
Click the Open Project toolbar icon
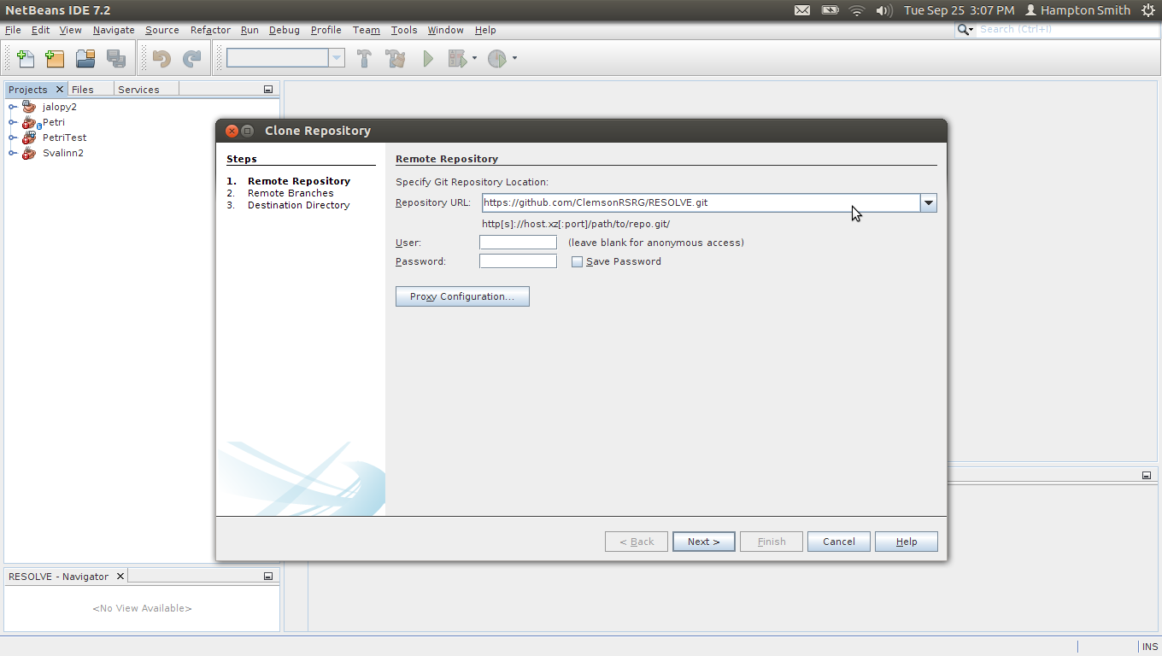(85, 59)
